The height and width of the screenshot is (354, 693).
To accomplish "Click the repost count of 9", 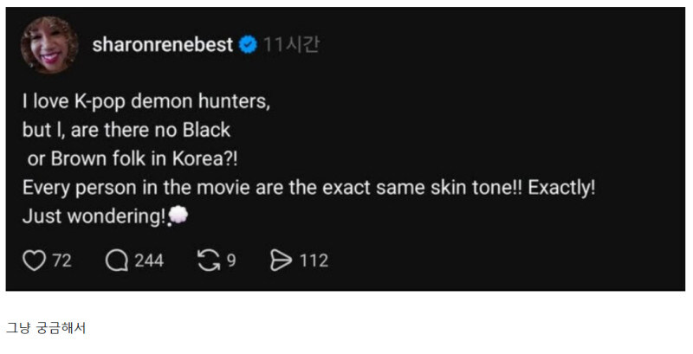I will [231, 261].
